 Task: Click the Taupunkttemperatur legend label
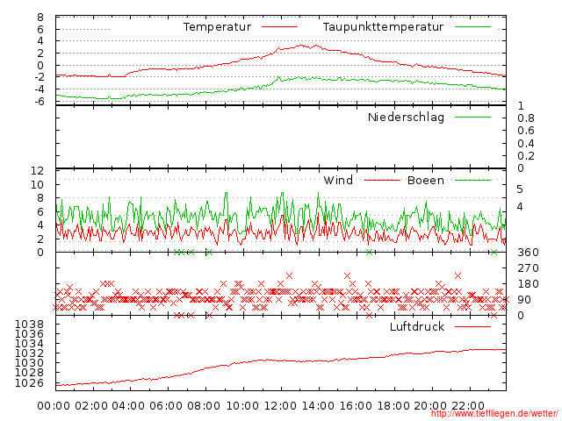[x=383, y=27]
